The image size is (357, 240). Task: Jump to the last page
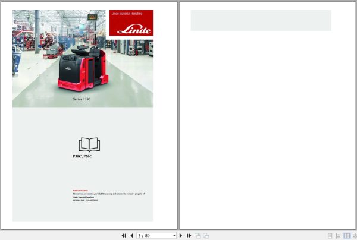189,236
